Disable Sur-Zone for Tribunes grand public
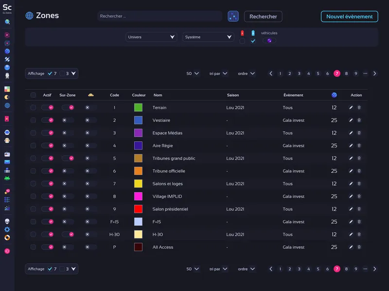The width and height of the screenshot is (389, 291). 68,158
